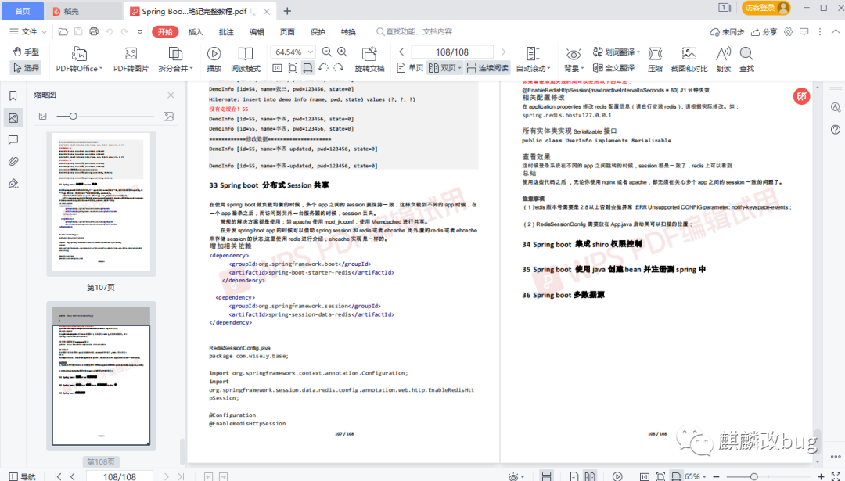Print document with printer icon
This screenshot has height=481, width=845.
[x=94, y=32]
